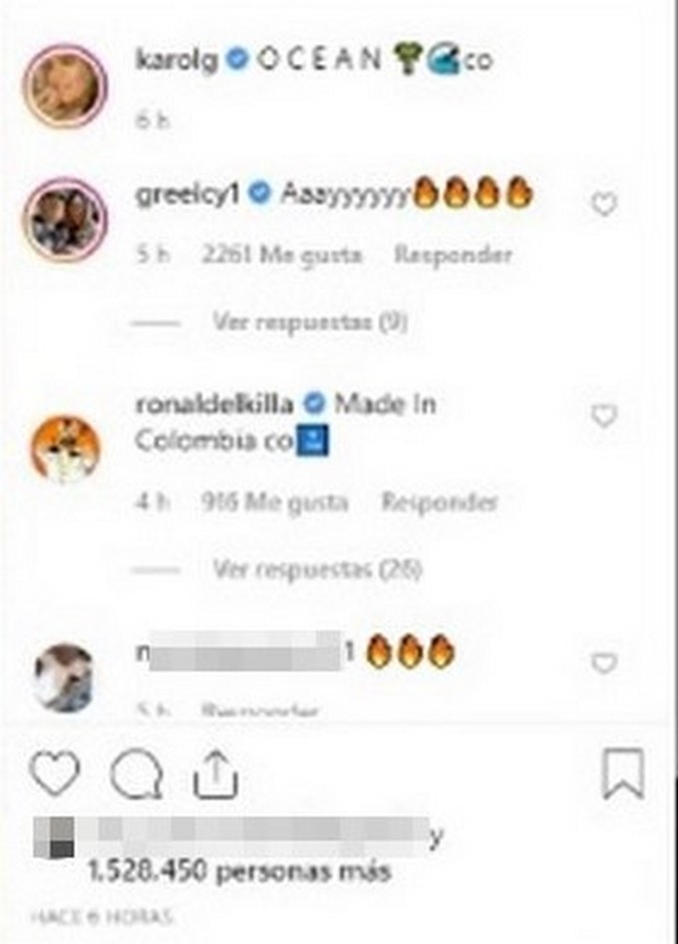Open the ronaldelkilla username link
Screen dimensions: 678x944
click(214, 404)
